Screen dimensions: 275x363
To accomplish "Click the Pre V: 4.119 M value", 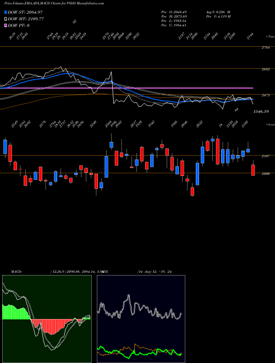I will coord(218,16).
